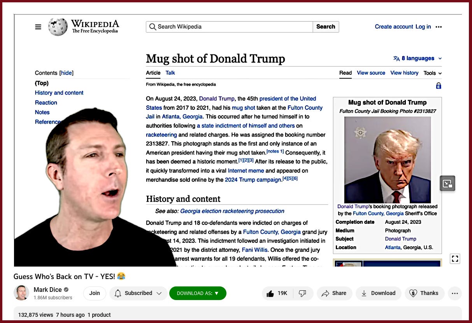The width and height of the screenshot is (472, 323).
Task: Click the Download arrow icon
Action: click(x=364, y=293)
